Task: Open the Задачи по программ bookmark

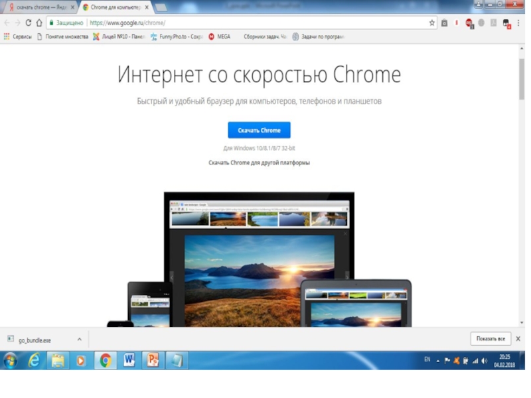Action: pyautogui.click(x=319, y=36)
